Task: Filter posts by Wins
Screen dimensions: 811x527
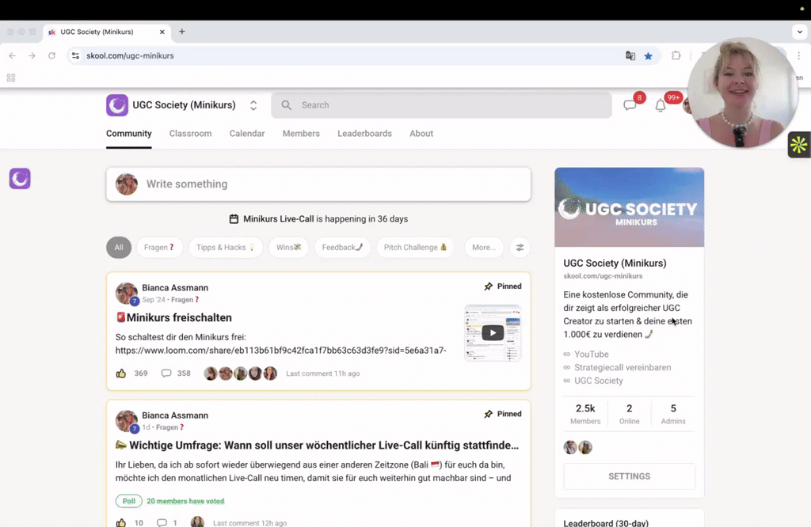Action: tap(288, 248)
